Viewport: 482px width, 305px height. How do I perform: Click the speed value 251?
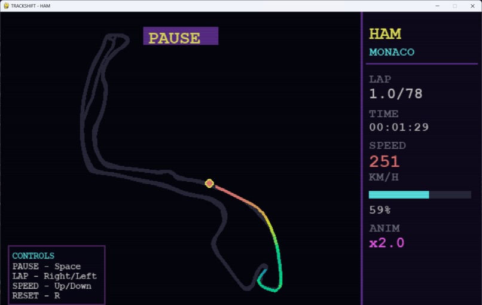385,161
